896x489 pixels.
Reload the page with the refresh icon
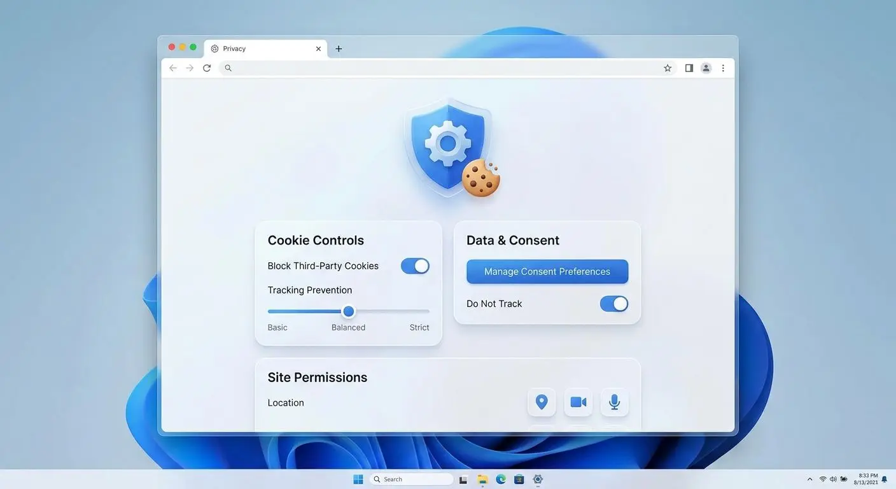207,68
